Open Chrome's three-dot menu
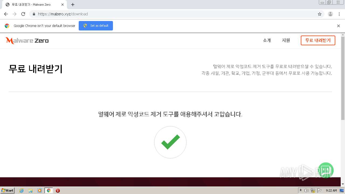The image size is (345, 194). pos(339,14)
